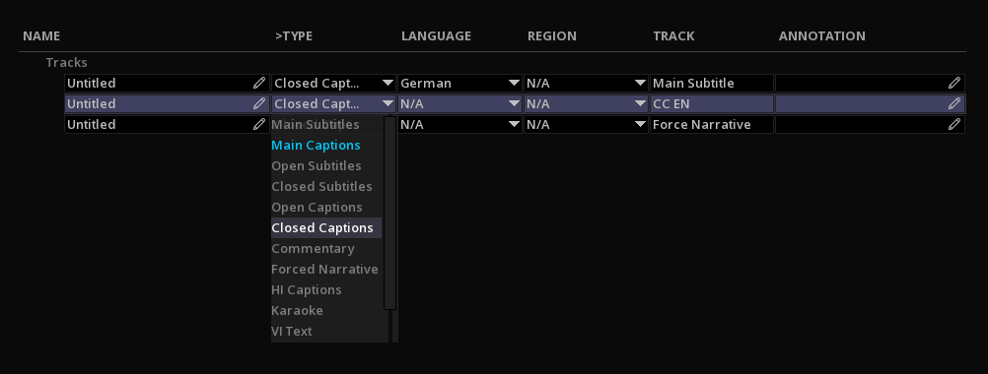
Task: Open the region dropdown in the CC EN row
Action: click(x=586, y=103)
